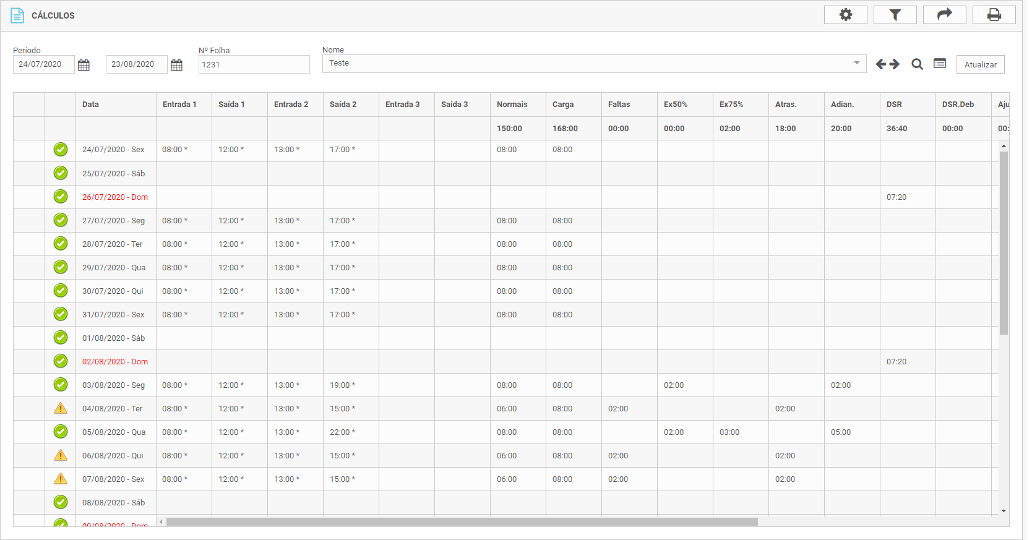
Task: Open the settings gear button
Action: pyautogui.click(x=845, y=15)
